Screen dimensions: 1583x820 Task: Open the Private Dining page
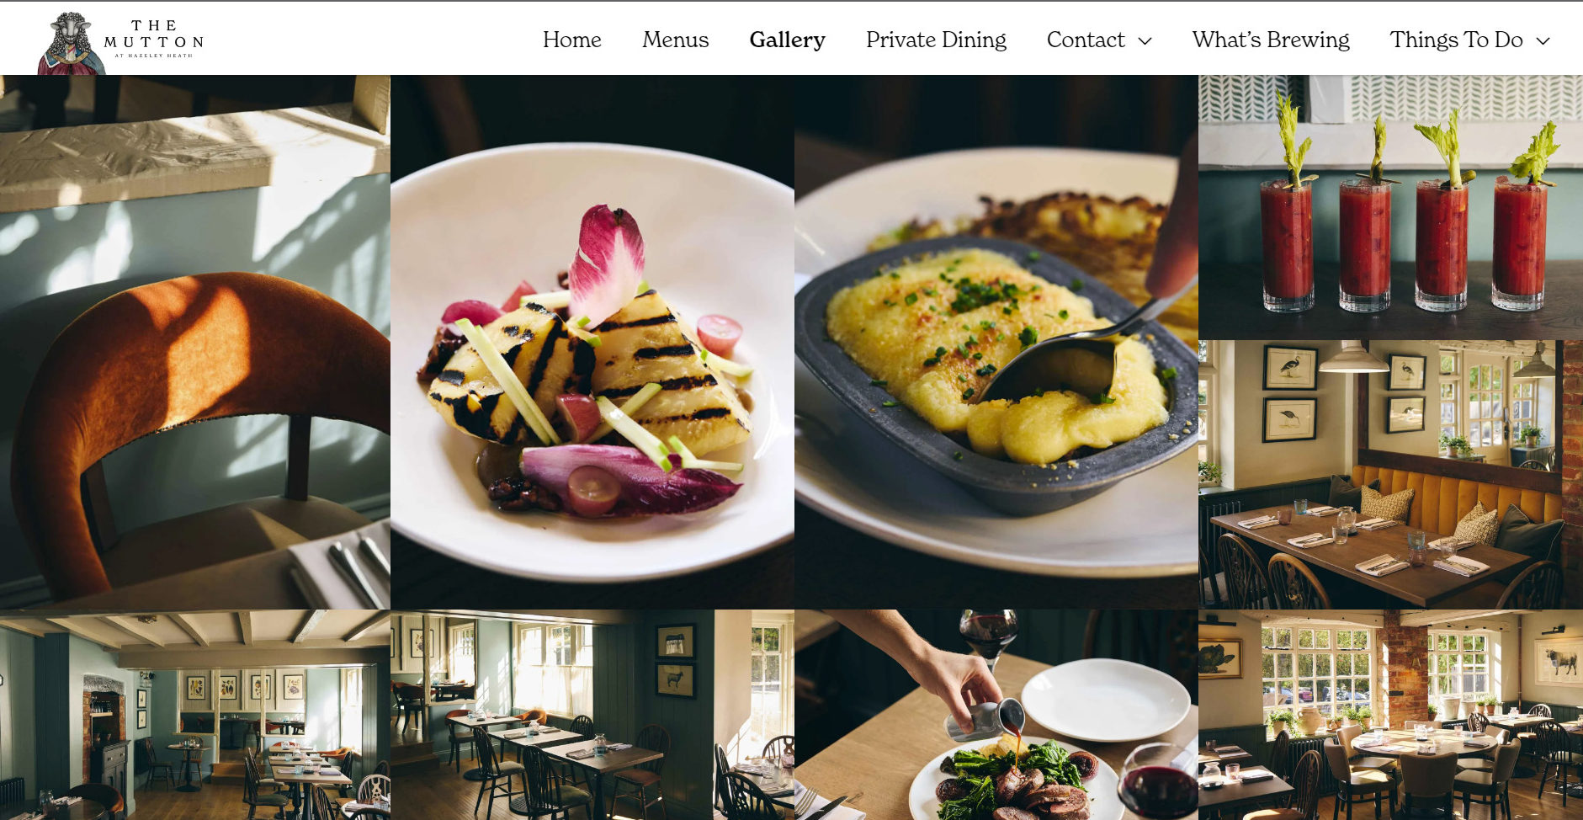(936, 40)
